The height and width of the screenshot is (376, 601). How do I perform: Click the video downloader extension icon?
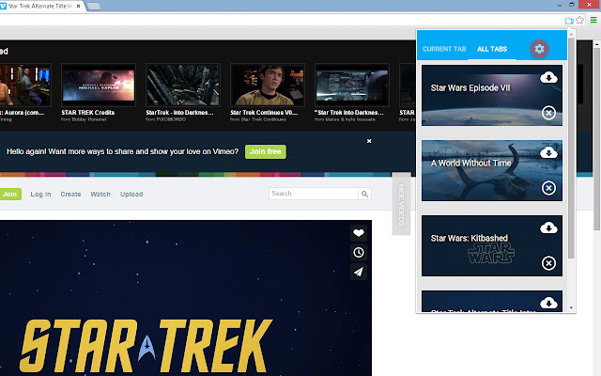(x=569, y=21)
